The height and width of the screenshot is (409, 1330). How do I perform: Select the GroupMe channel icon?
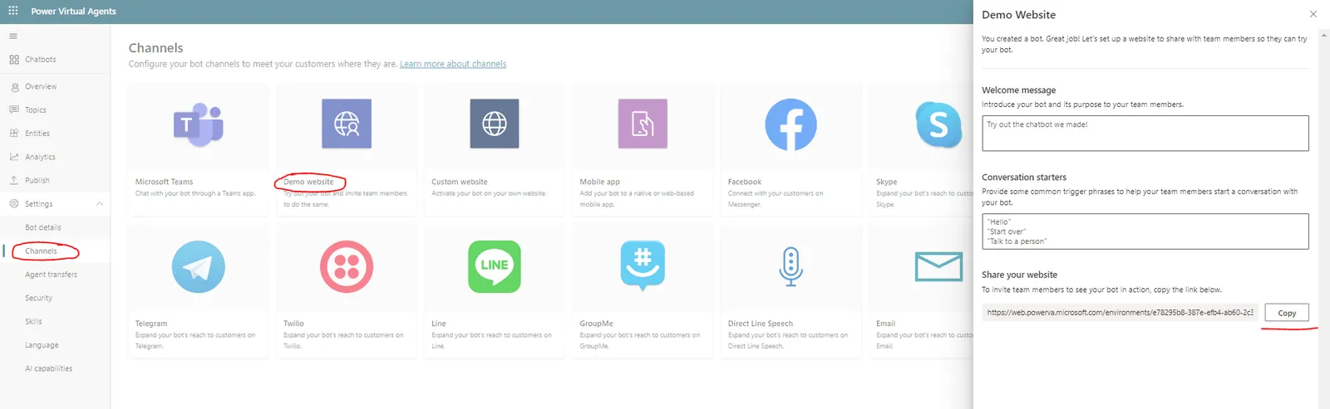pyautogui.click(x=643, y=265)
